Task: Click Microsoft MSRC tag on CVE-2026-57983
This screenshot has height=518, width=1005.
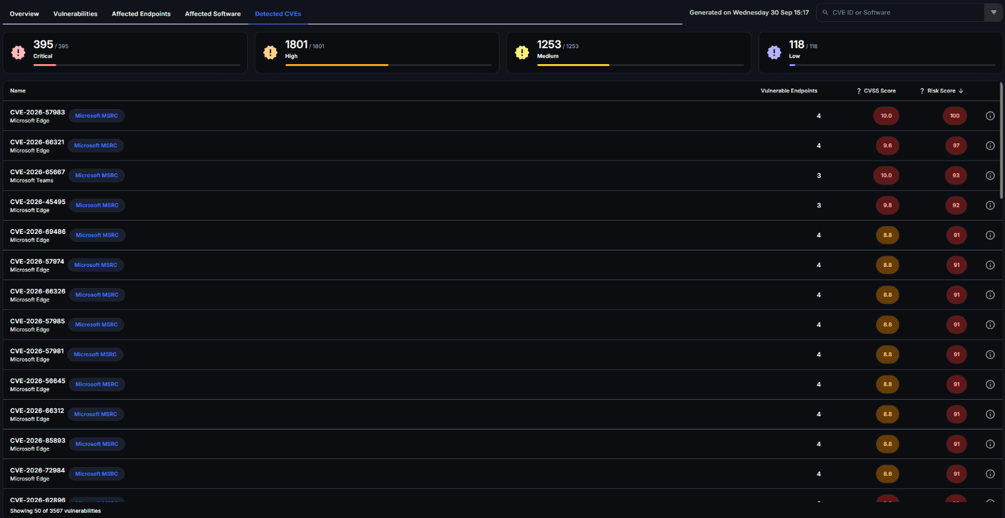Action: (96, 116)
